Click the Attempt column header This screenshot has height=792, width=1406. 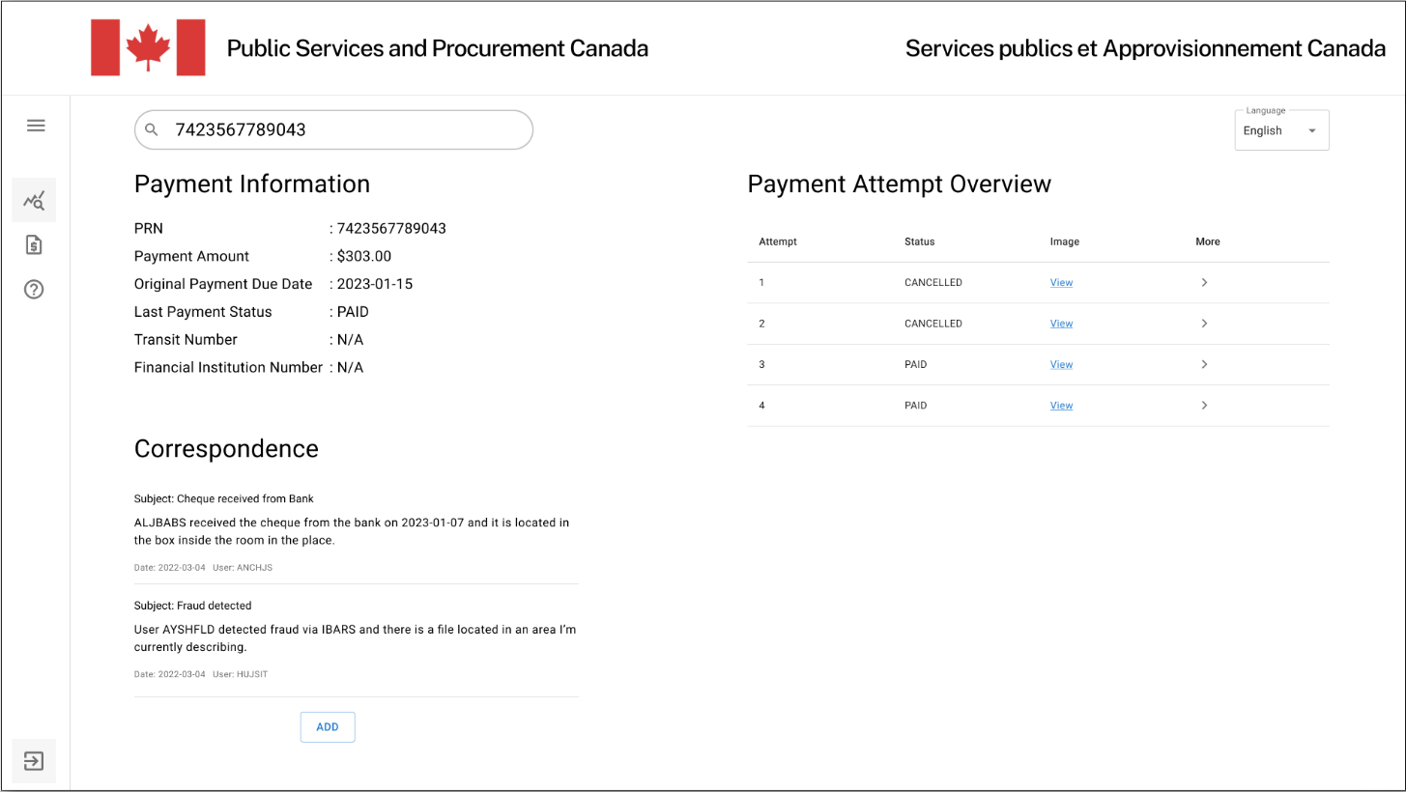pyautogui.click(x=778, y=241)
